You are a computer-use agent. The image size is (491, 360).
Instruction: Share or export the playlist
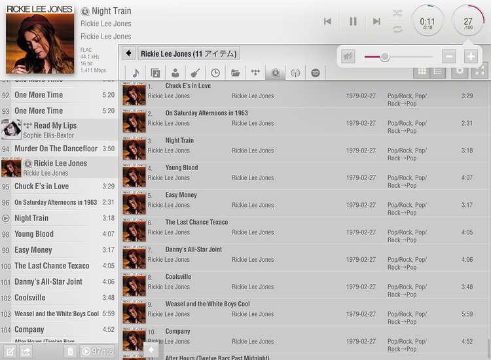[x=26, y=351]
